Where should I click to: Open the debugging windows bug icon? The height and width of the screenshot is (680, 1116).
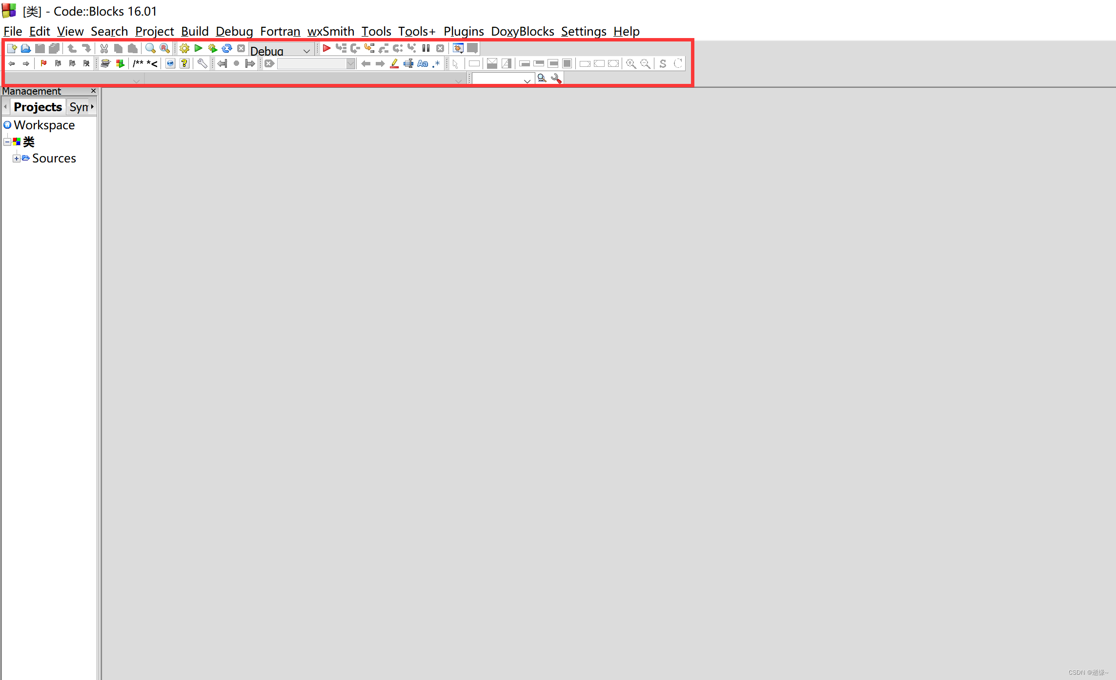458,48
